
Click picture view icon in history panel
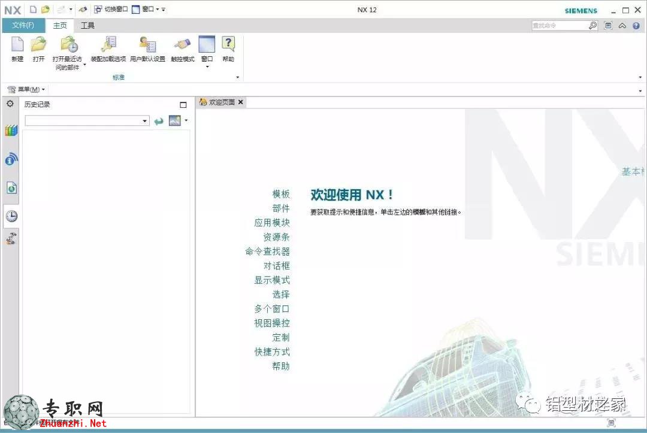pyautogui.click(x=174, y=120)
